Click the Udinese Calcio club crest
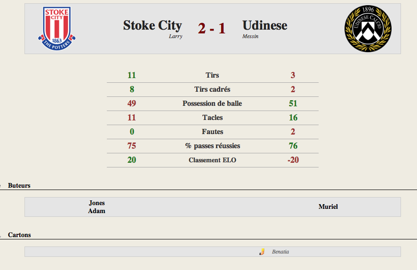This screenshot has width=417, height=270. (x=368, y=29)
